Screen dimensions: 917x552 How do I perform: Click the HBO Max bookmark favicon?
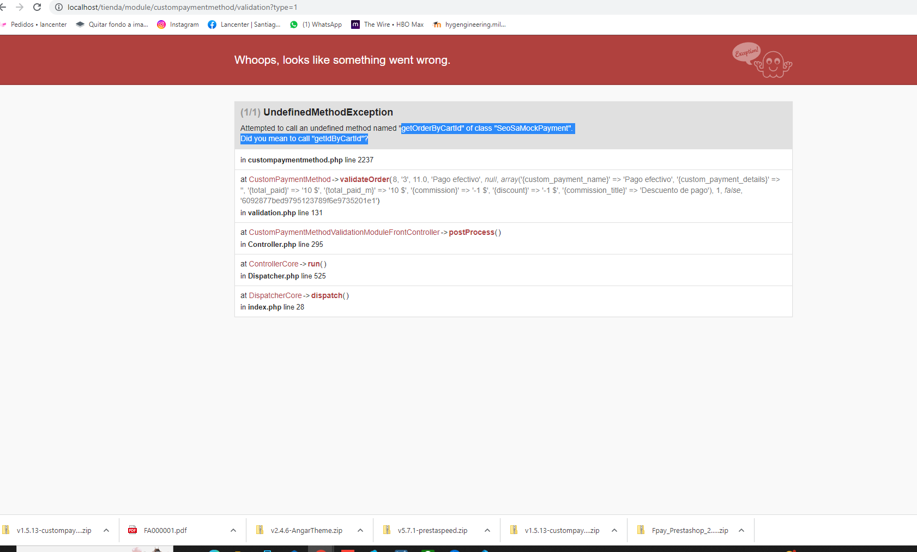[x=355, y=25]
